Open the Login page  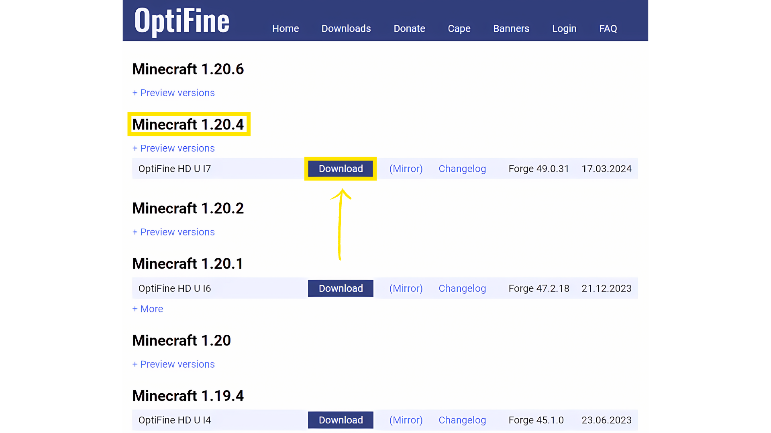coord(564,28)
